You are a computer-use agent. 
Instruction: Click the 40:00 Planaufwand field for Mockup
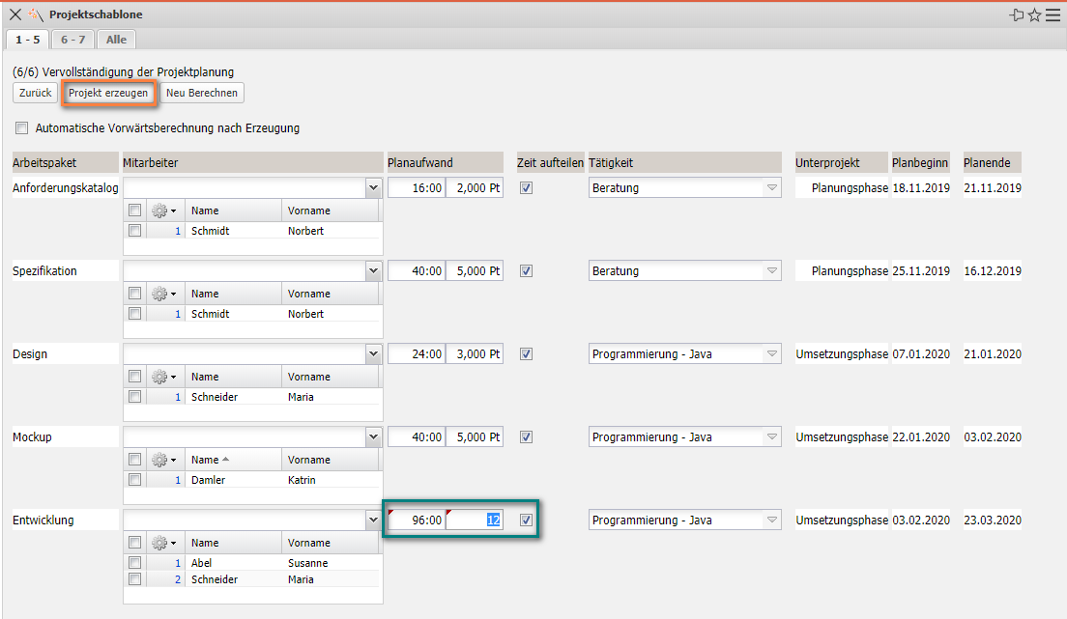pos(417,437)
